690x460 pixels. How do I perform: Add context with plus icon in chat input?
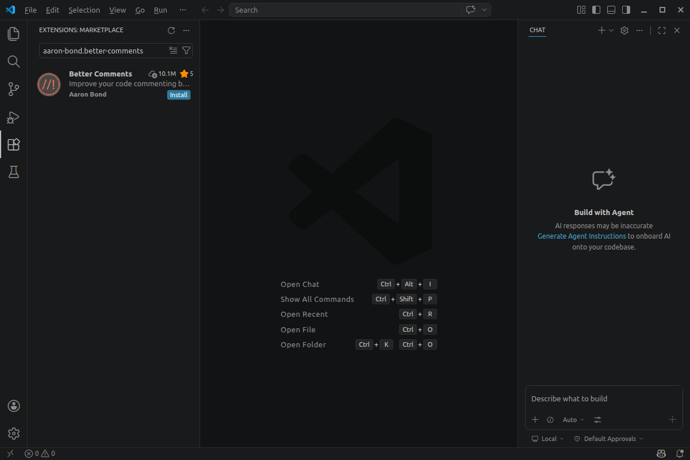coord(535,420)
